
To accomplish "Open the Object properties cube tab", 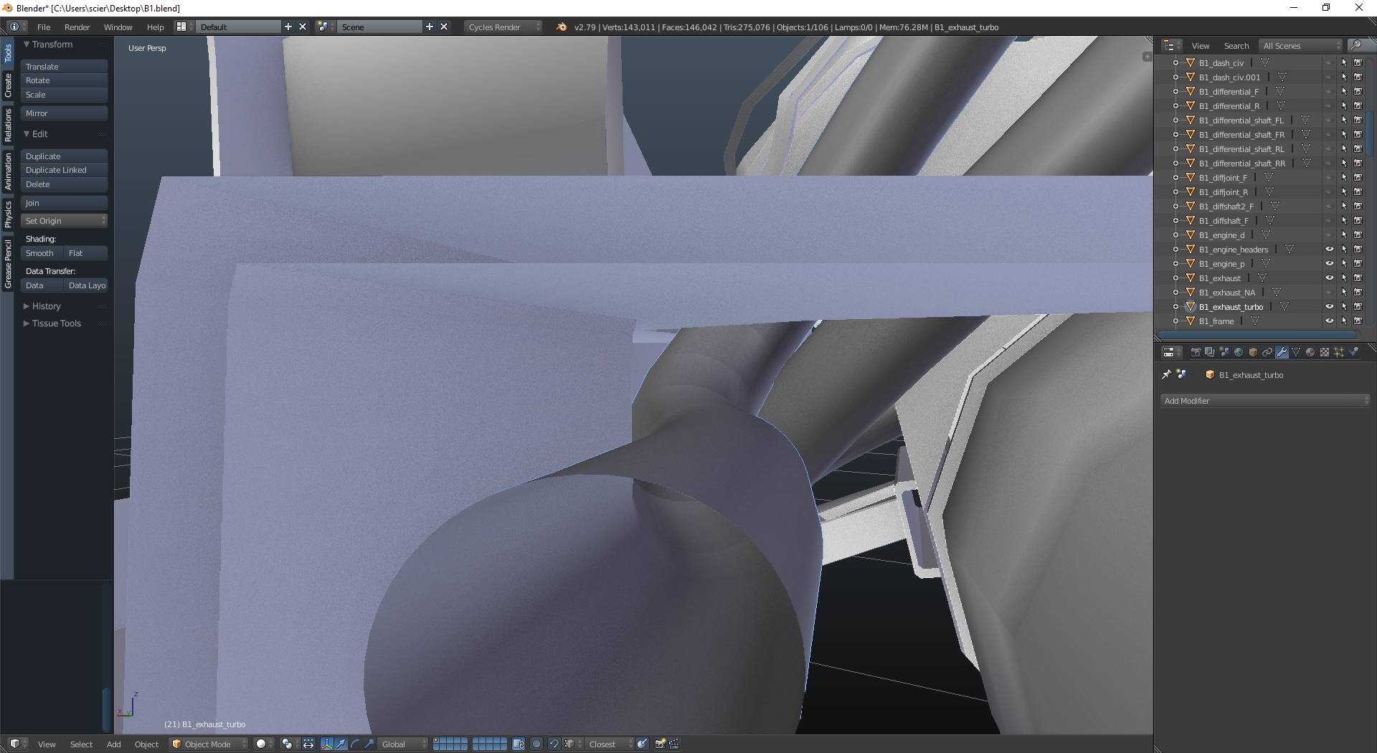I will tap(1253, 352).
